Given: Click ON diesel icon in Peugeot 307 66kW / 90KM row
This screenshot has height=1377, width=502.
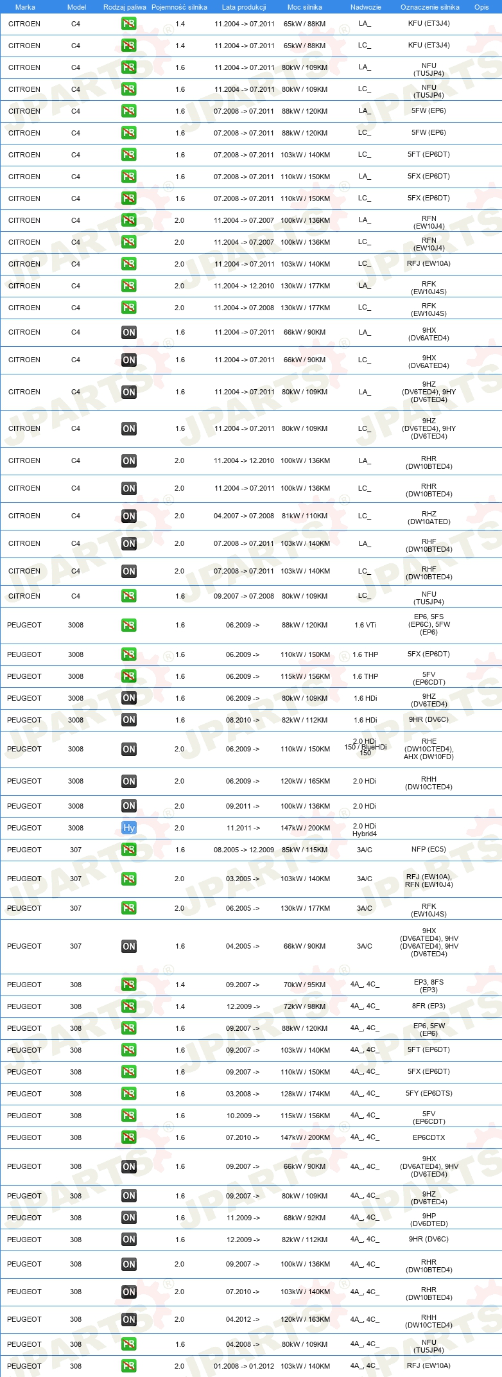Looking at the screenshot, I should pos(129,946).
